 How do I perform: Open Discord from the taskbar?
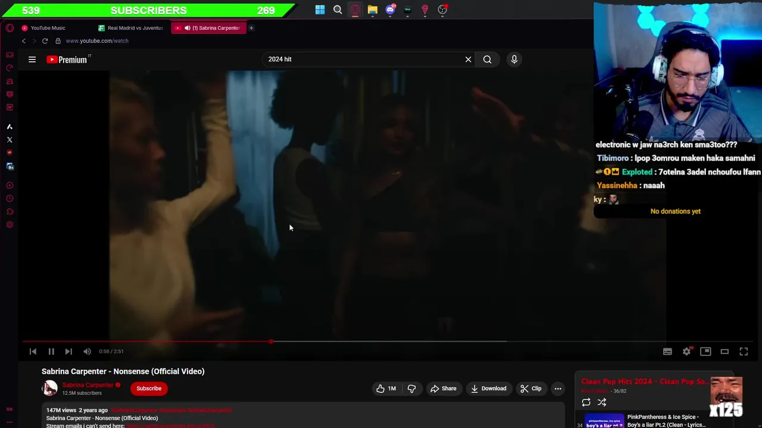click(390, 10)
